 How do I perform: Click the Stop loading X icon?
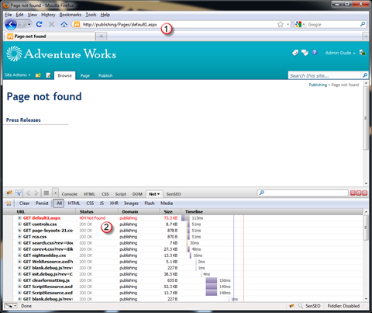click(x=52, y=24)
